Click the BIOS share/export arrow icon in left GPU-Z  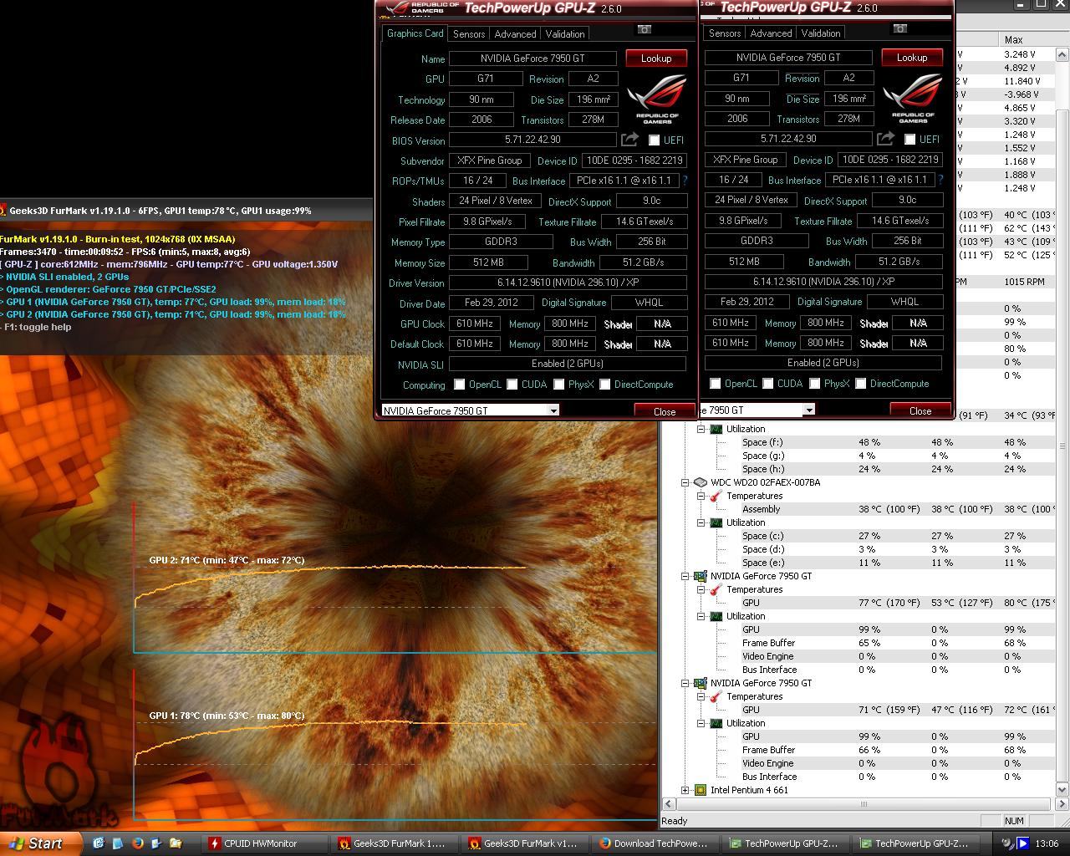(x=629, y=140)
